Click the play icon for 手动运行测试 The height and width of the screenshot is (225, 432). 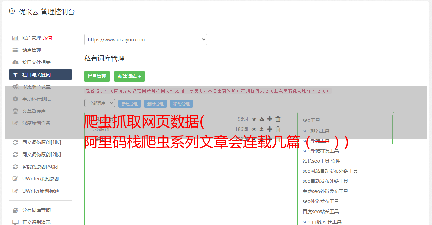click(x=15, y=99)
